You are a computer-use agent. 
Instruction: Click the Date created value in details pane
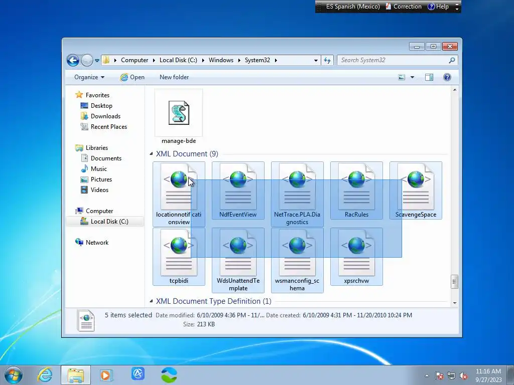pyautogui.click(x=357, y=315)
